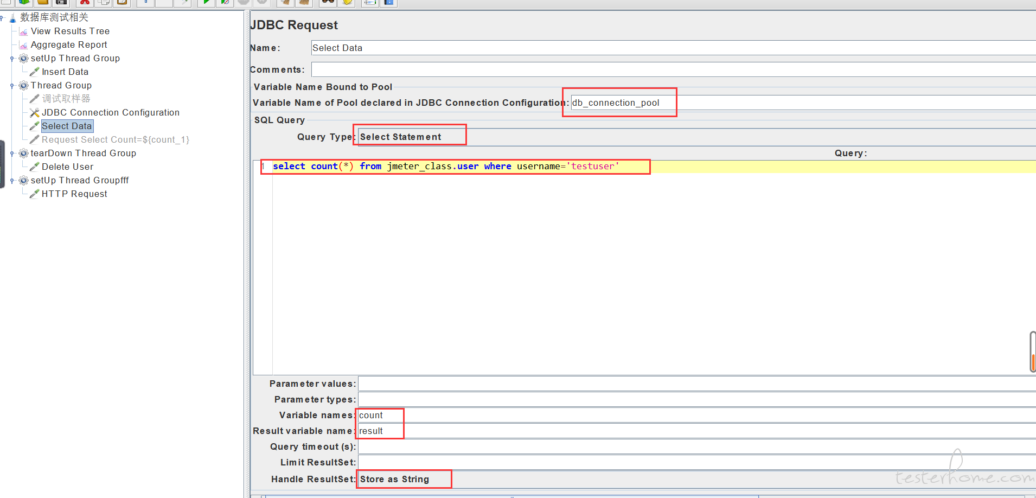
Task: Click the Start no pauses toolbar icon
Action: tap(225, 2)
